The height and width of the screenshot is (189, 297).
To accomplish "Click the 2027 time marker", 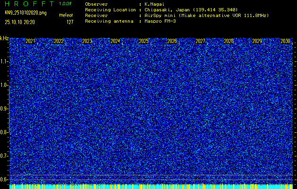I will (x=200, y=41).
